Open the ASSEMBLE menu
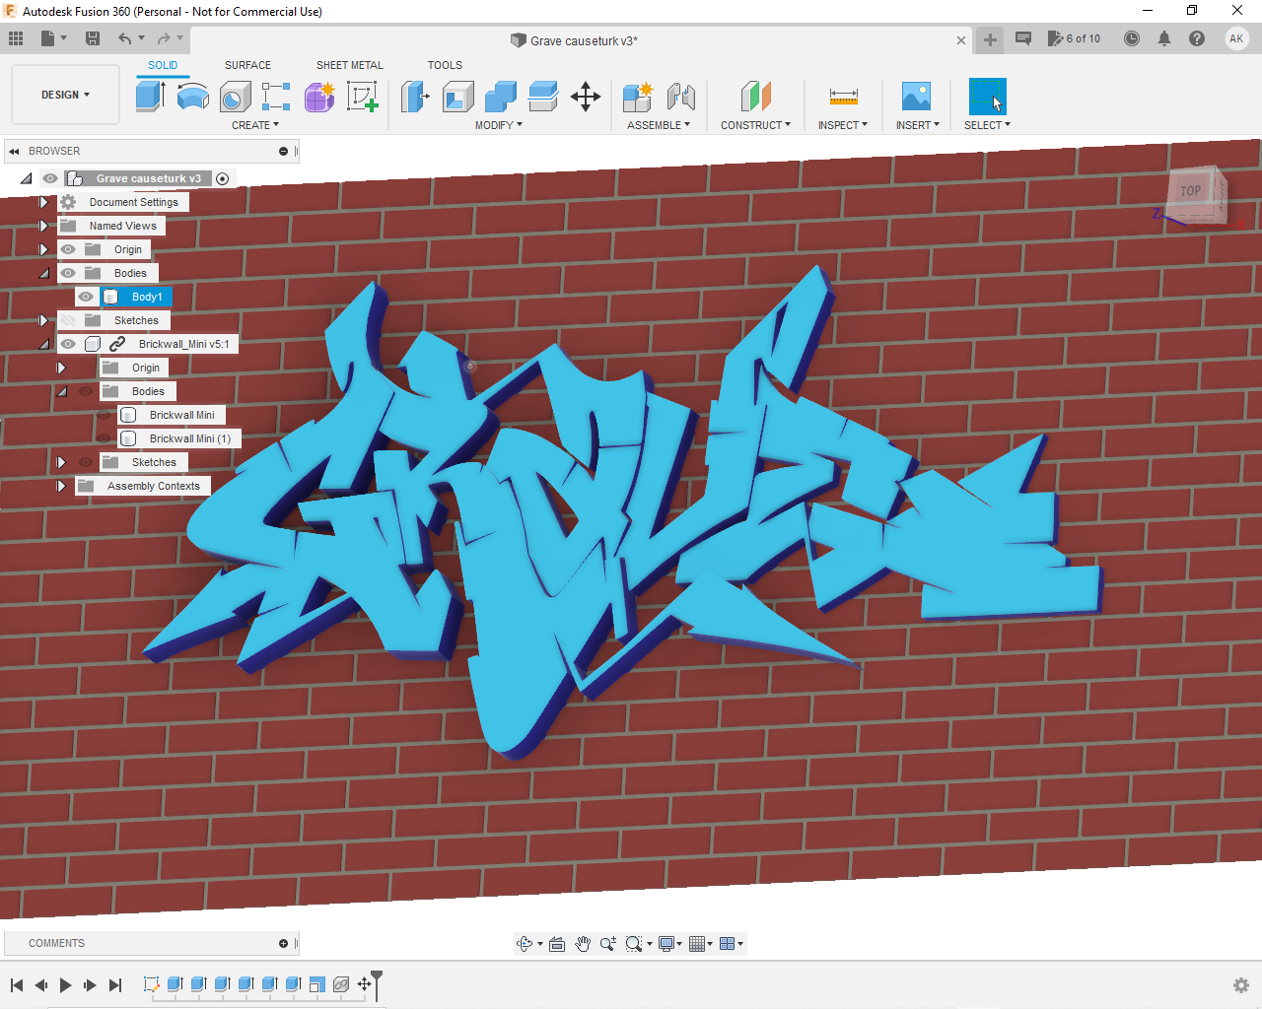This screenshot has width=1262, height=1009. (659, 125)
